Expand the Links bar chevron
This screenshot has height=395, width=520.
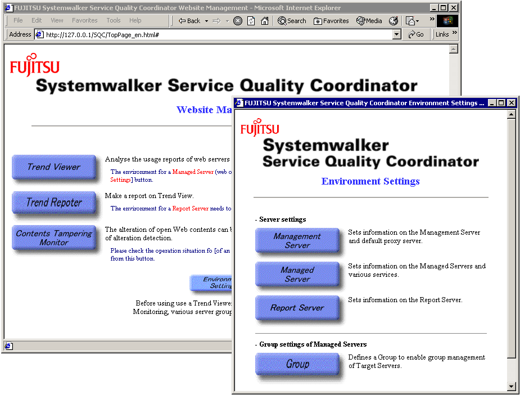coord(455,32)
